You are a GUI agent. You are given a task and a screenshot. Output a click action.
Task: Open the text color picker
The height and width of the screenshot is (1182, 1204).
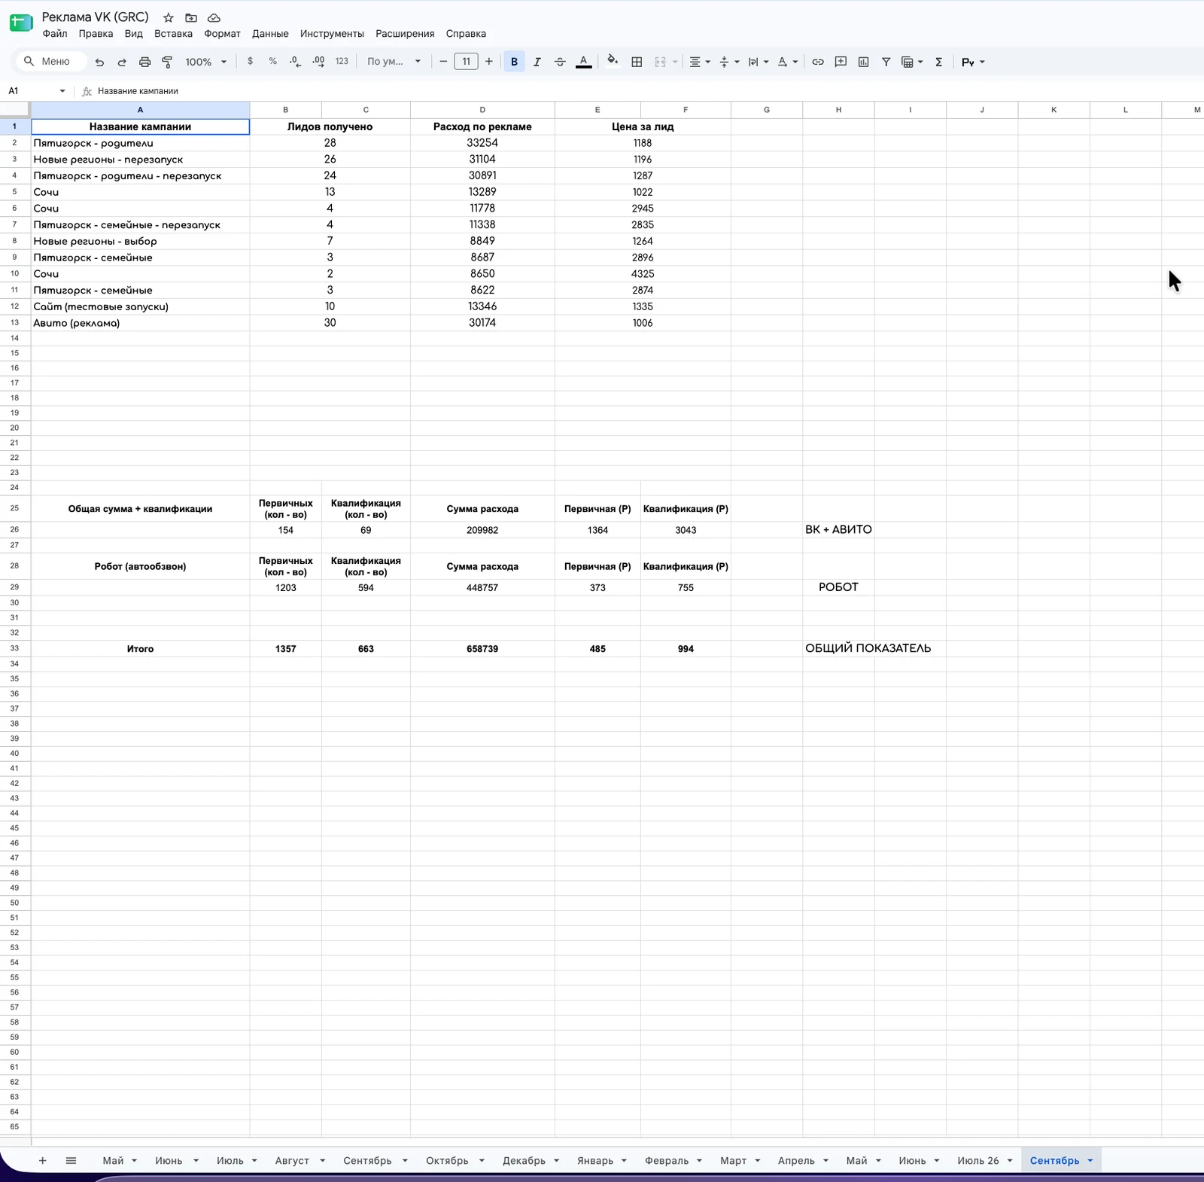point(583,62)
